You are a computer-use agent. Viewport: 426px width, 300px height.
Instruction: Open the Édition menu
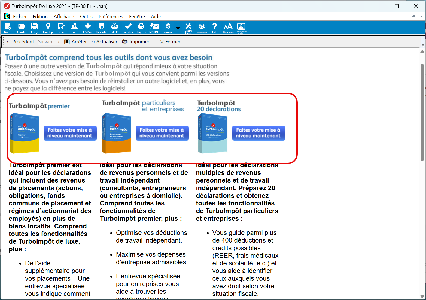pyautogui.click(x=40, y=17)
